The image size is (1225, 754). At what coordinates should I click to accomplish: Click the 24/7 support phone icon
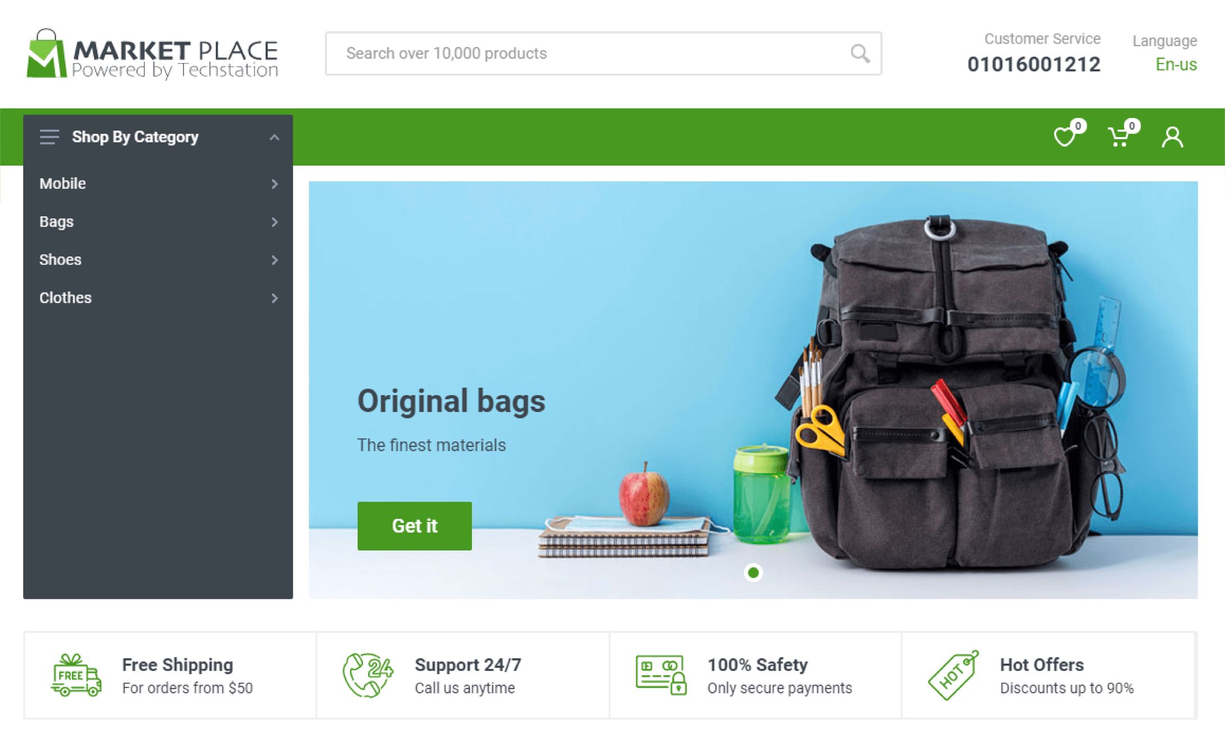pyautogui.click(x=367, y=675)
